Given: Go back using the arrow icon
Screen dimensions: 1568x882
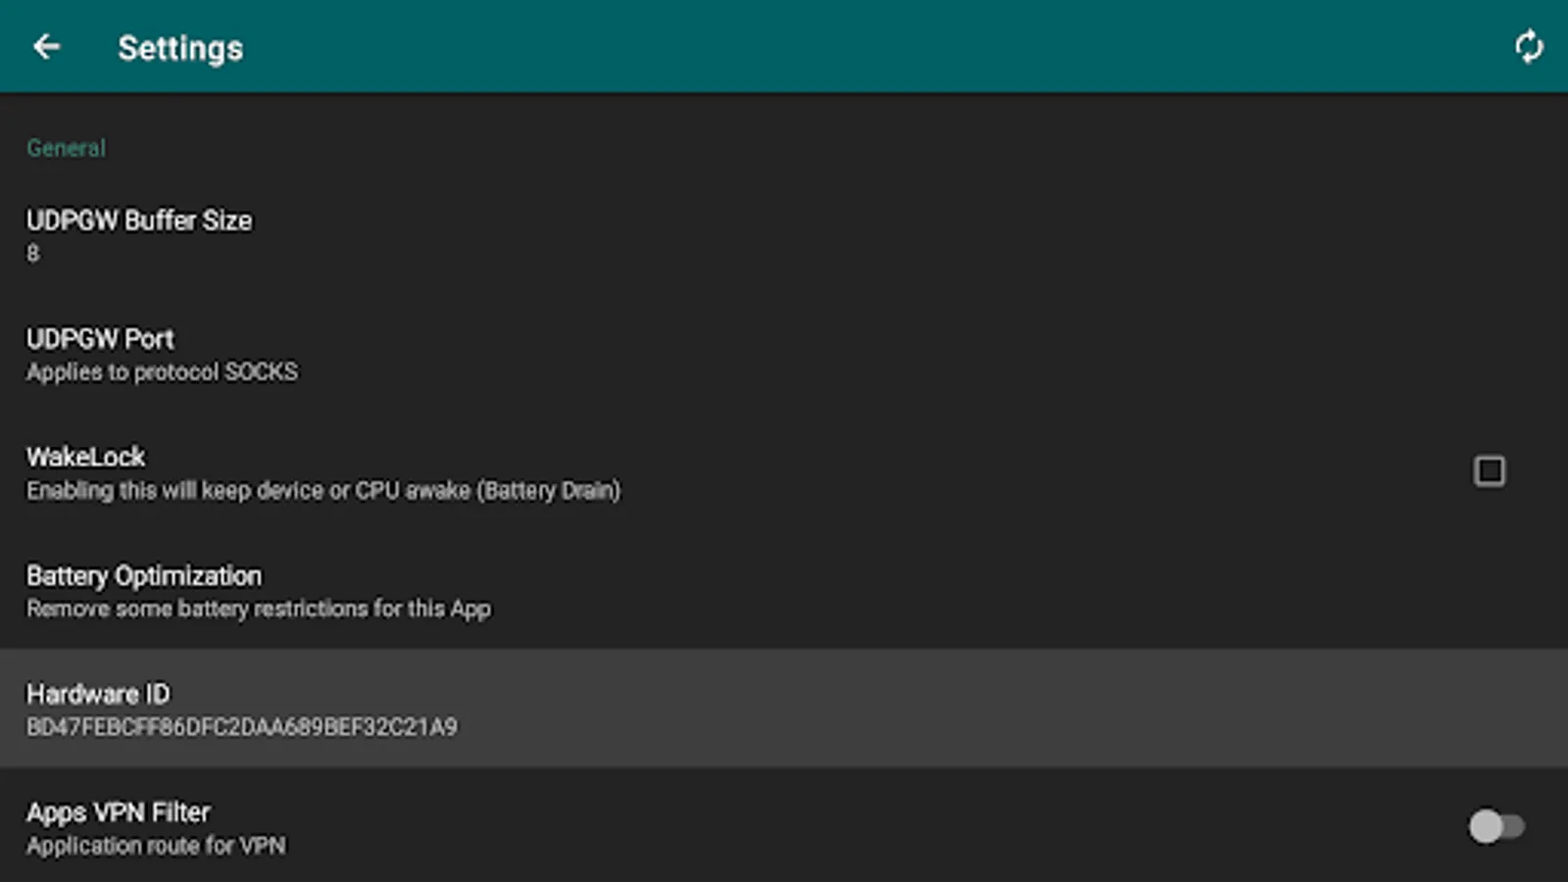Looking at the screenshot, I should click(46, 47).
